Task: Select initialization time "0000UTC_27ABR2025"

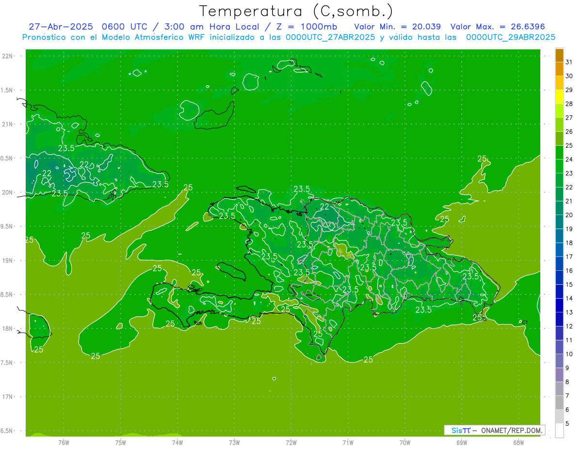Action: coord(330,37)
